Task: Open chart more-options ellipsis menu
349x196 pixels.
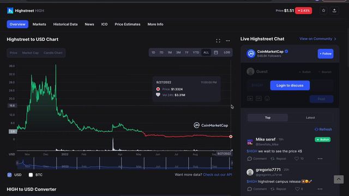Action: (x=228, y=41)
